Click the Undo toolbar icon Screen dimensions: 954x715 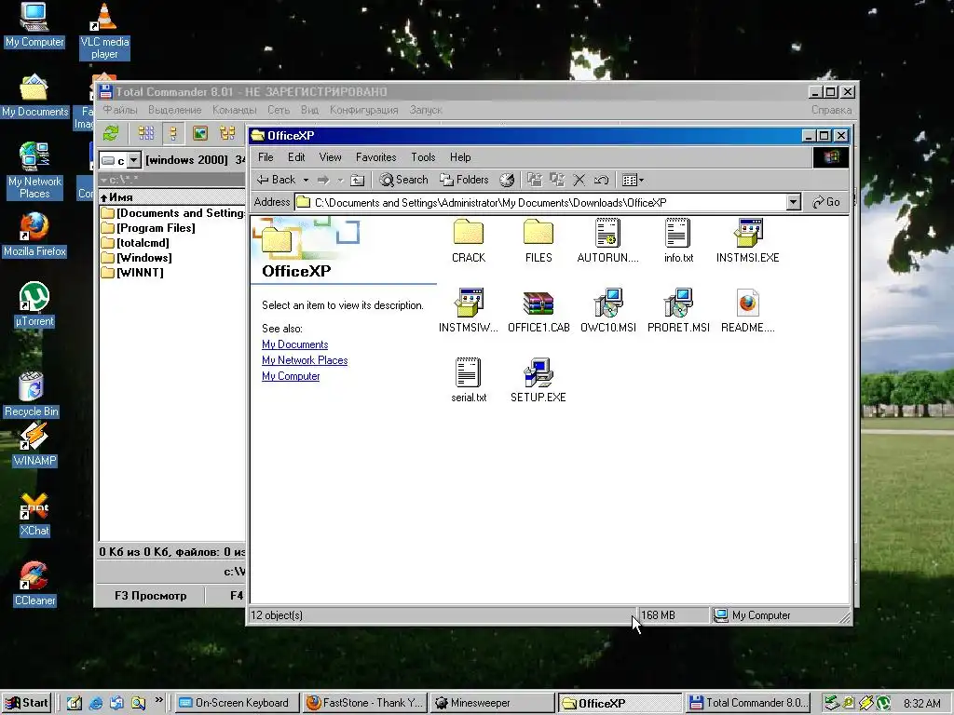coord(601,180)
